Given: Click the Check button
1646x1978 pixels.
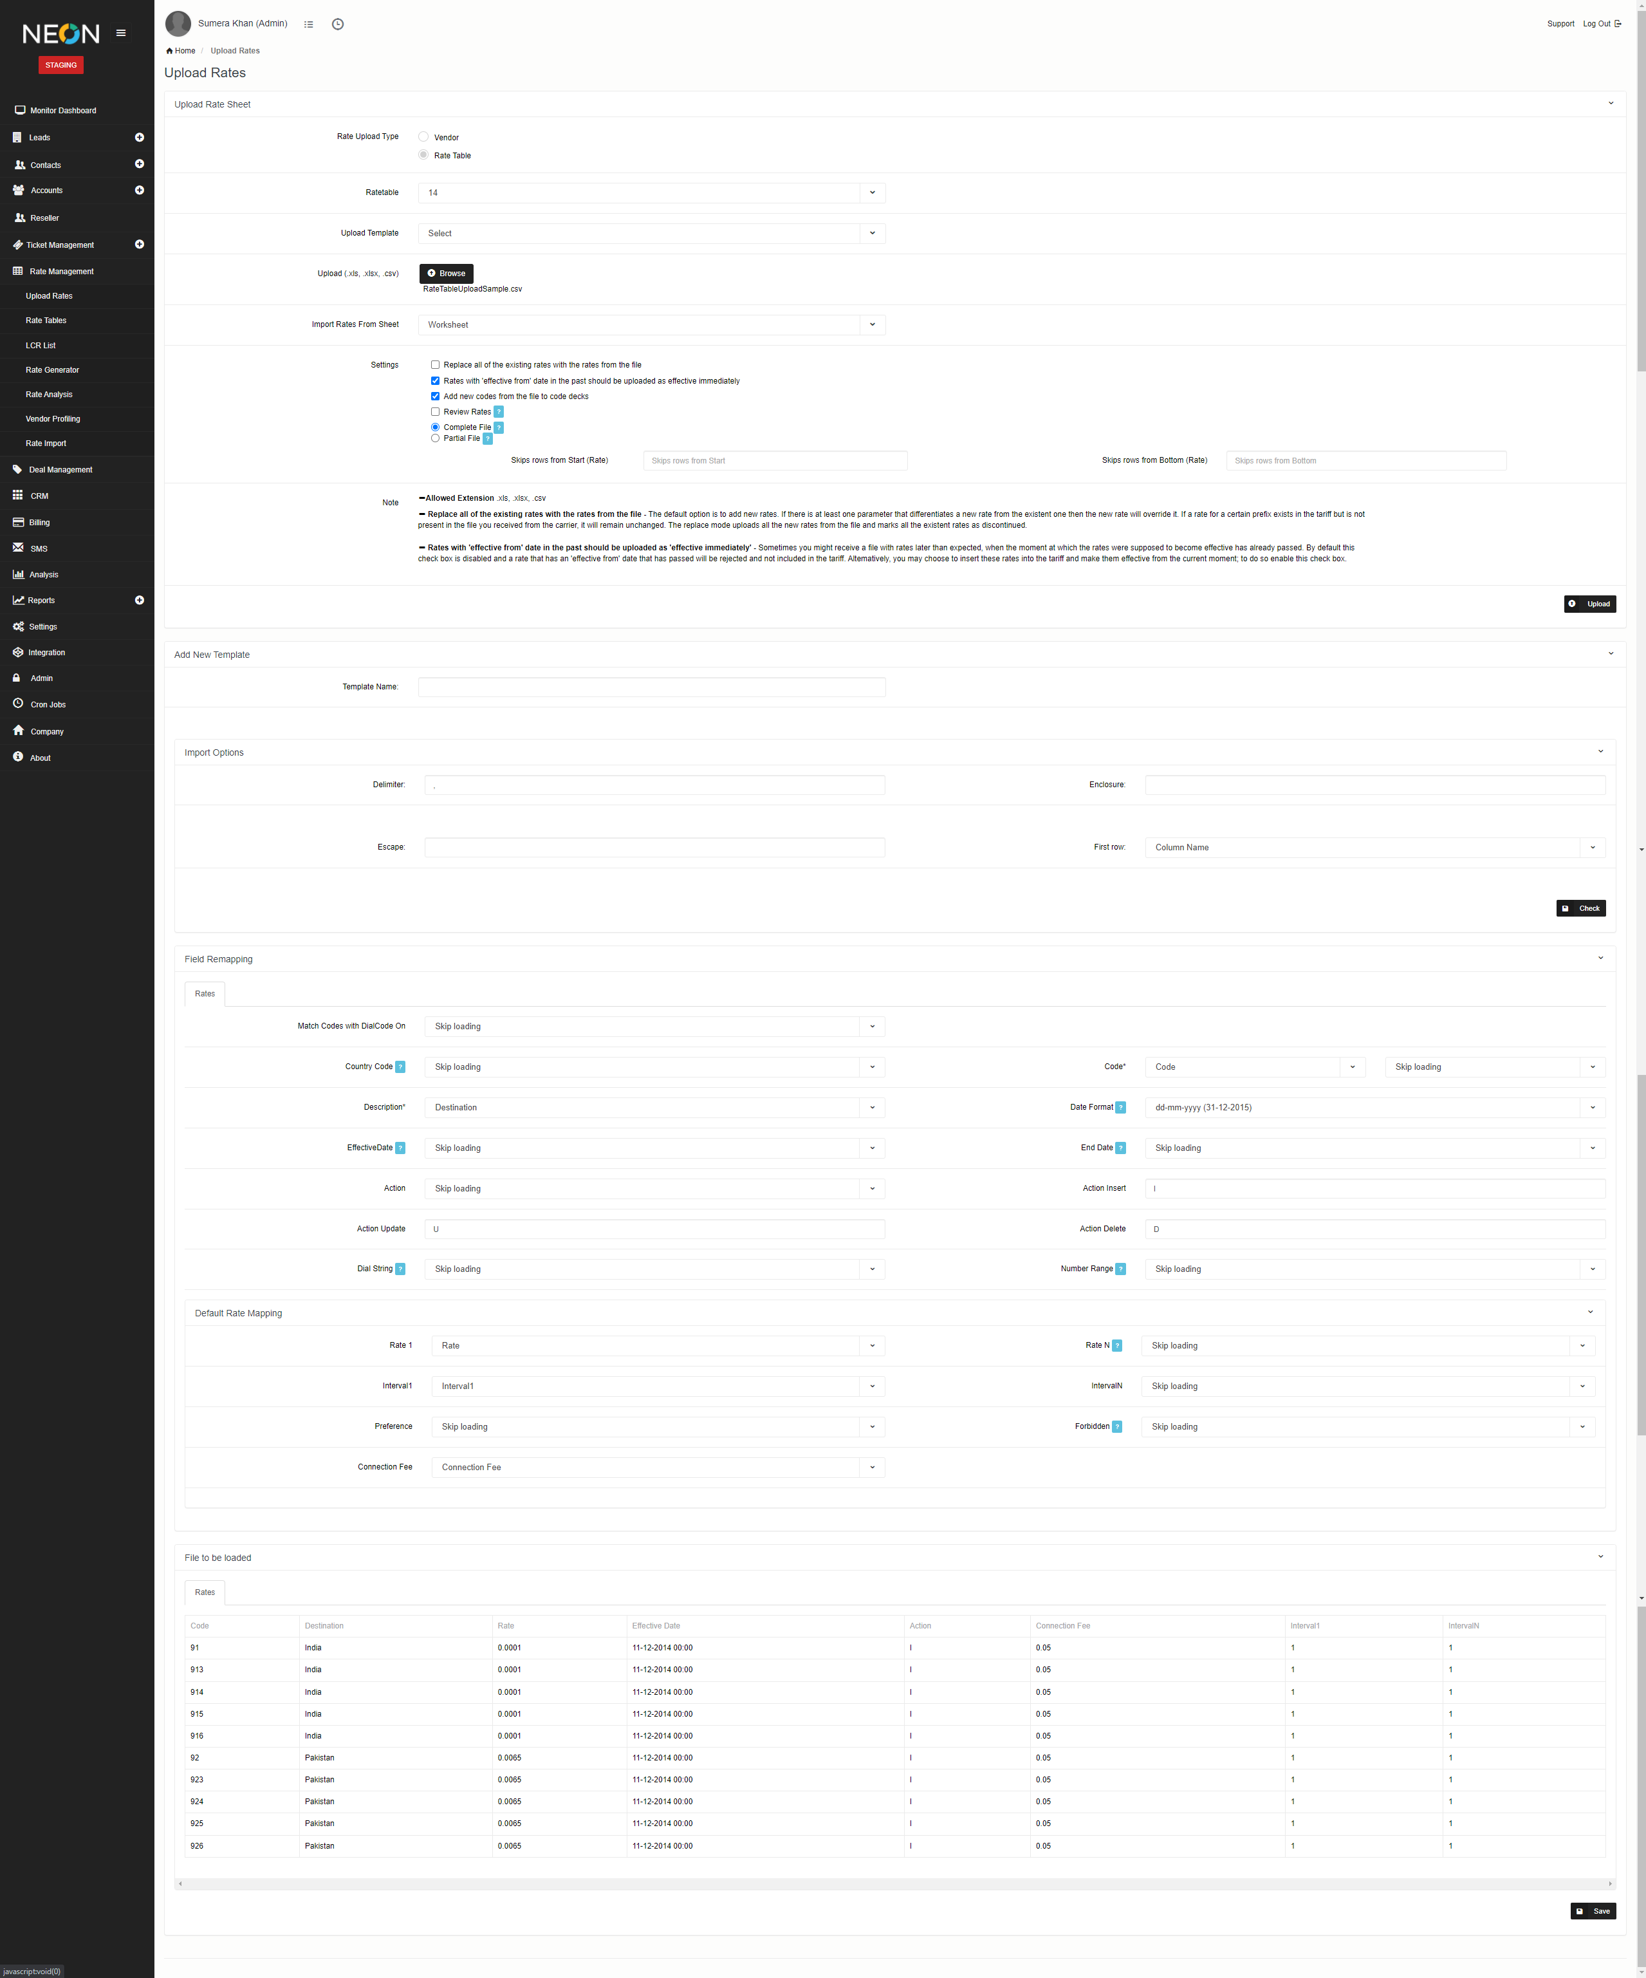Looking at the screenshot, I should 1580,908.
